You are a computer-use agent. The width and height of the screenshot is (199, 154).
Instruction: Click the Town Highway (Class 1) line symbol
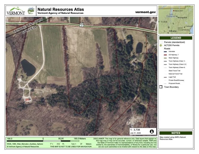pos(165,61)
